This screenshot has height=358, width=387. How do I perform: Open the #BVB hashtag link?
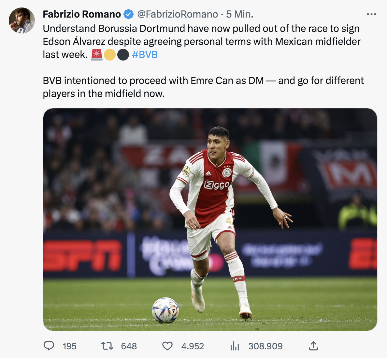coord(145,55)
